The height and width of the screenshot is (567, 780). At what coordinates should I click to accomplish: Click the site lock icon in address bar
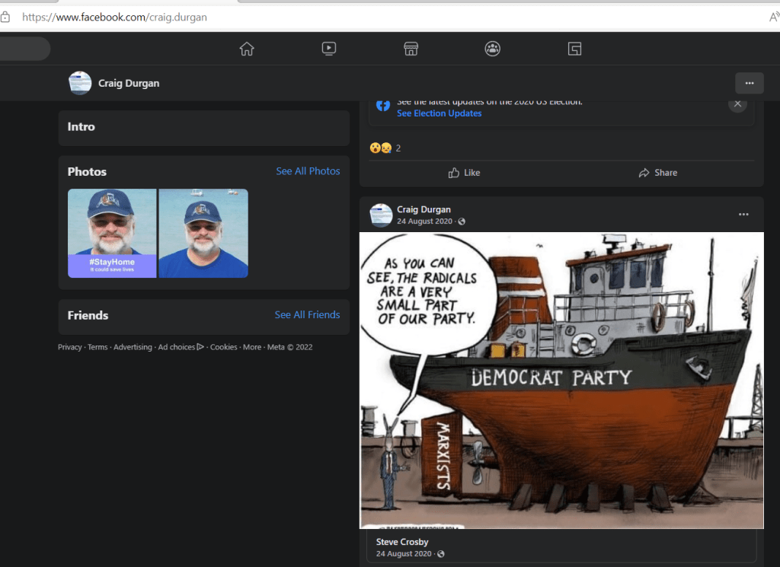pos(5,17)
